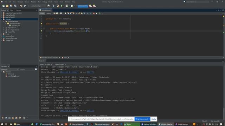Click the Debug Project toolbar icon

tap(67, 6)
